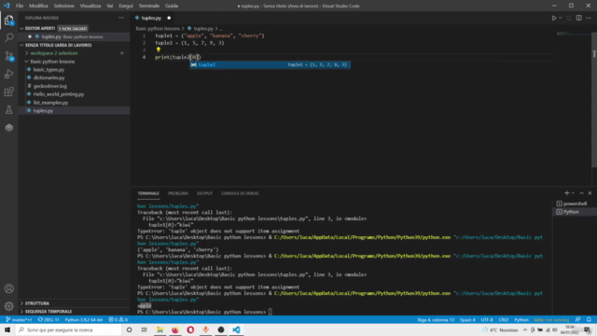Switch to the OUTPUT panel tab
The width and height of the screenshot is (597, 336).
click(204, 193)
